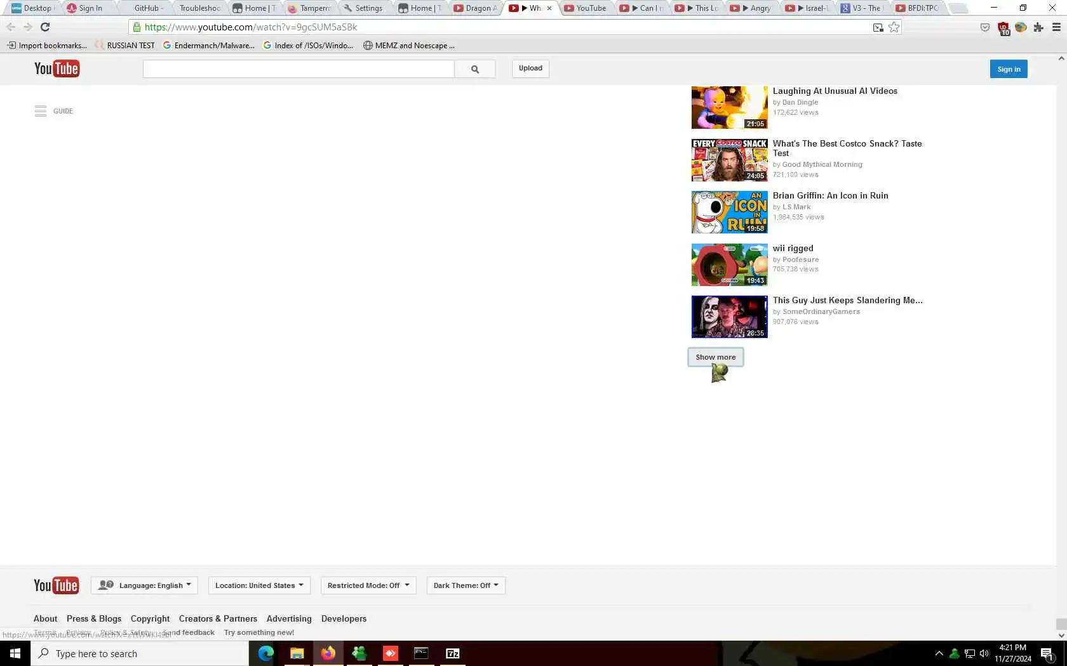Switch to the Settings browser tab
The height and width of the screenshot is (666, 1067).
(x=368, y=8)
